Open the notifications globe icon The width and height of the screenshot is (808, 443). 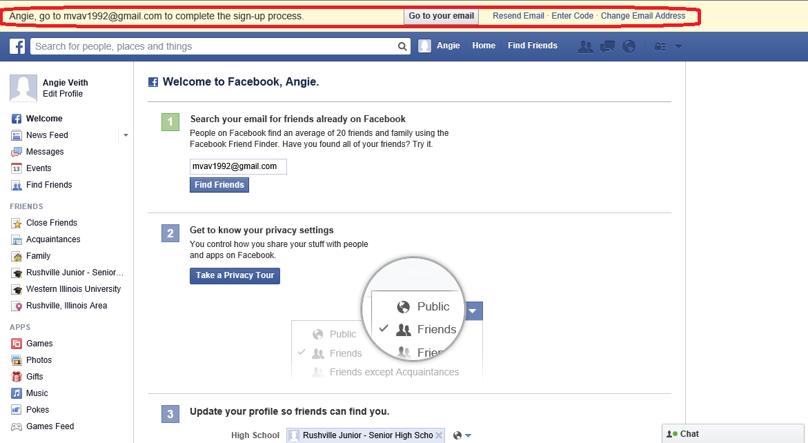629,46
